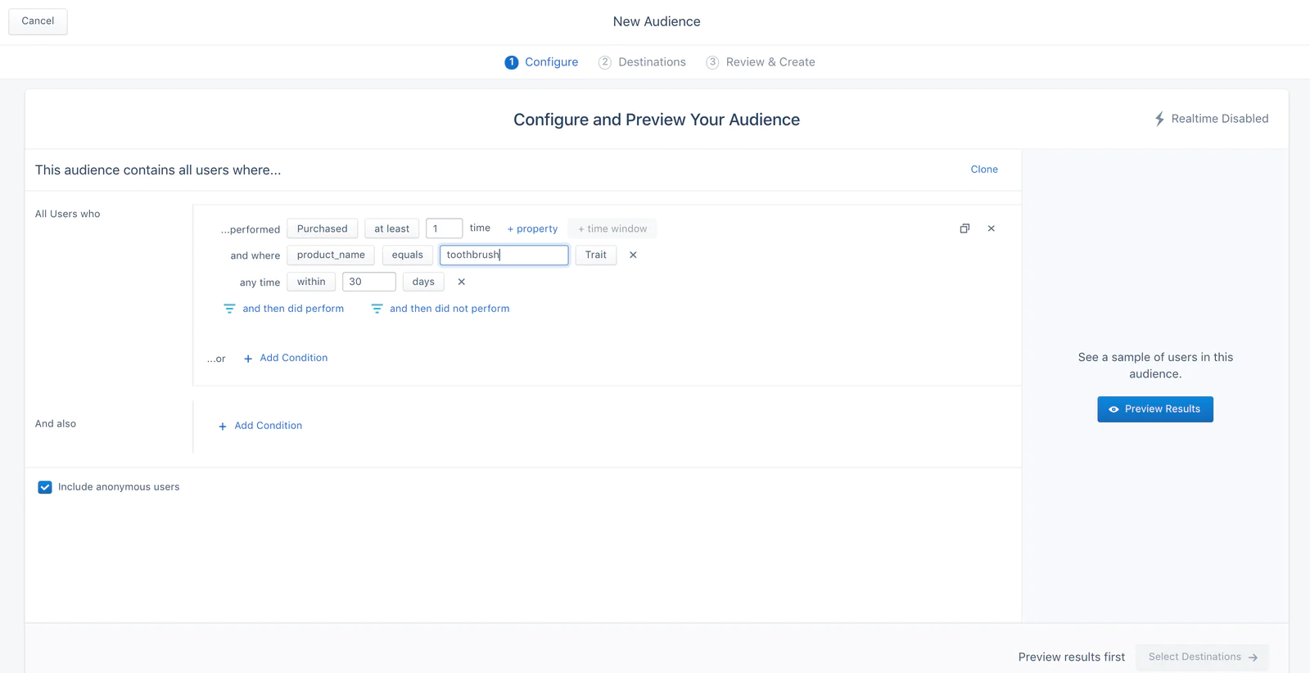Remove the 30 days time window
The image size is (1310, 673).
click(462, 282)
